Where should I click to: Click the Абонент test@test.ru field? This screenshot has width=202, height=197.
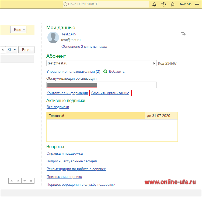pyautogui.click(x=99, y=63)
